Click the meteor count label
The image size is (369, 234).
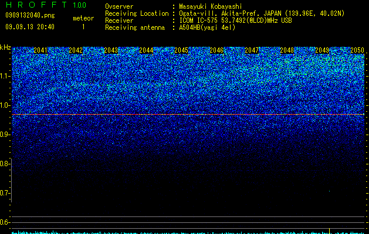tap(83, 18)
